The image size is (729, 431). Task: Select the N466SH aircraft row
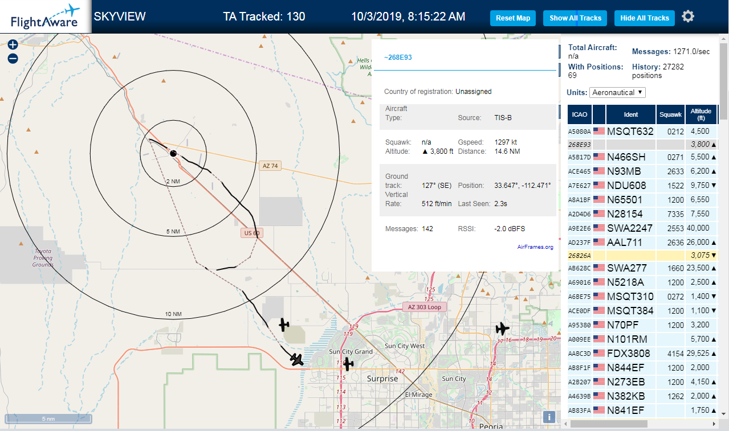coord(643,157)
